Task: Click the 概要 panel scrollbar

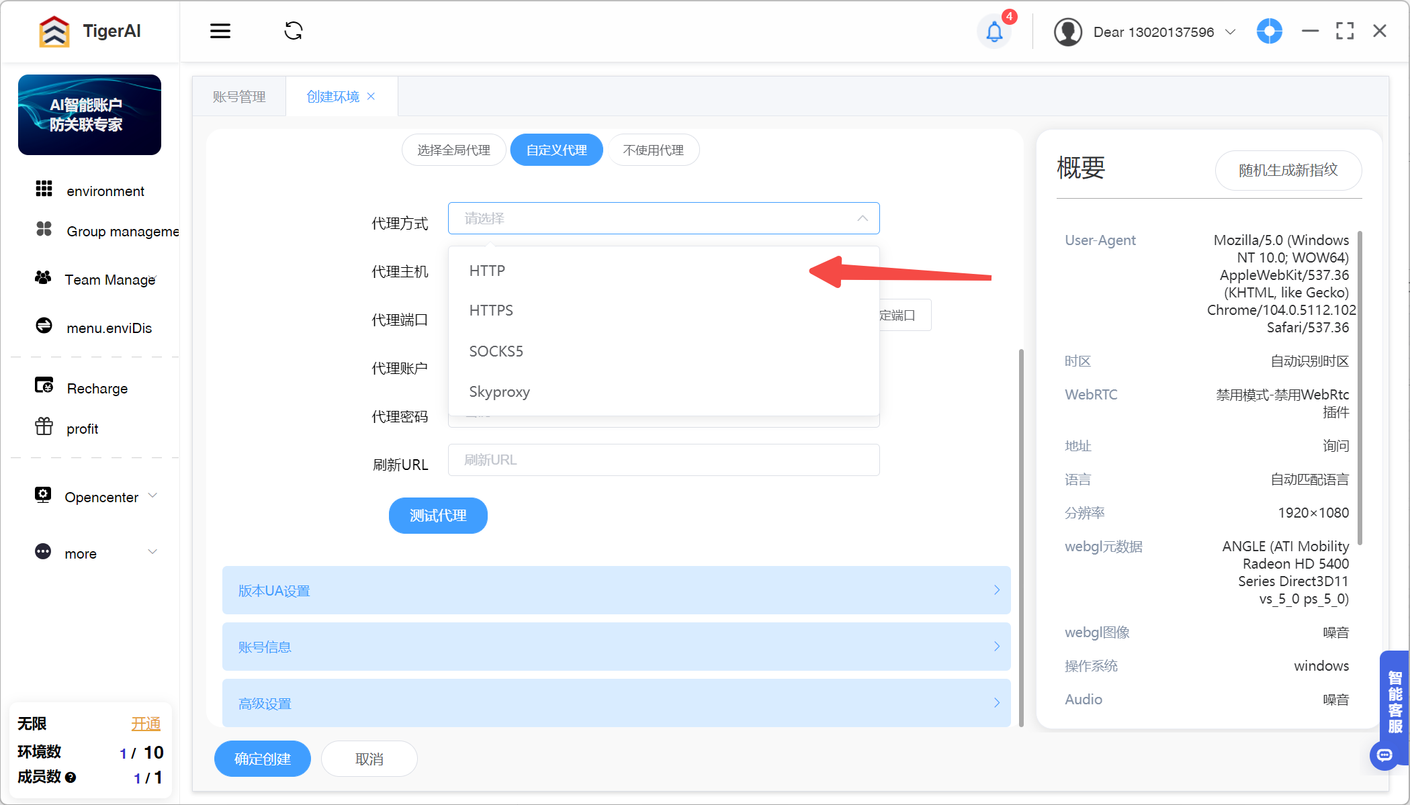Action: click(1360, 388)
